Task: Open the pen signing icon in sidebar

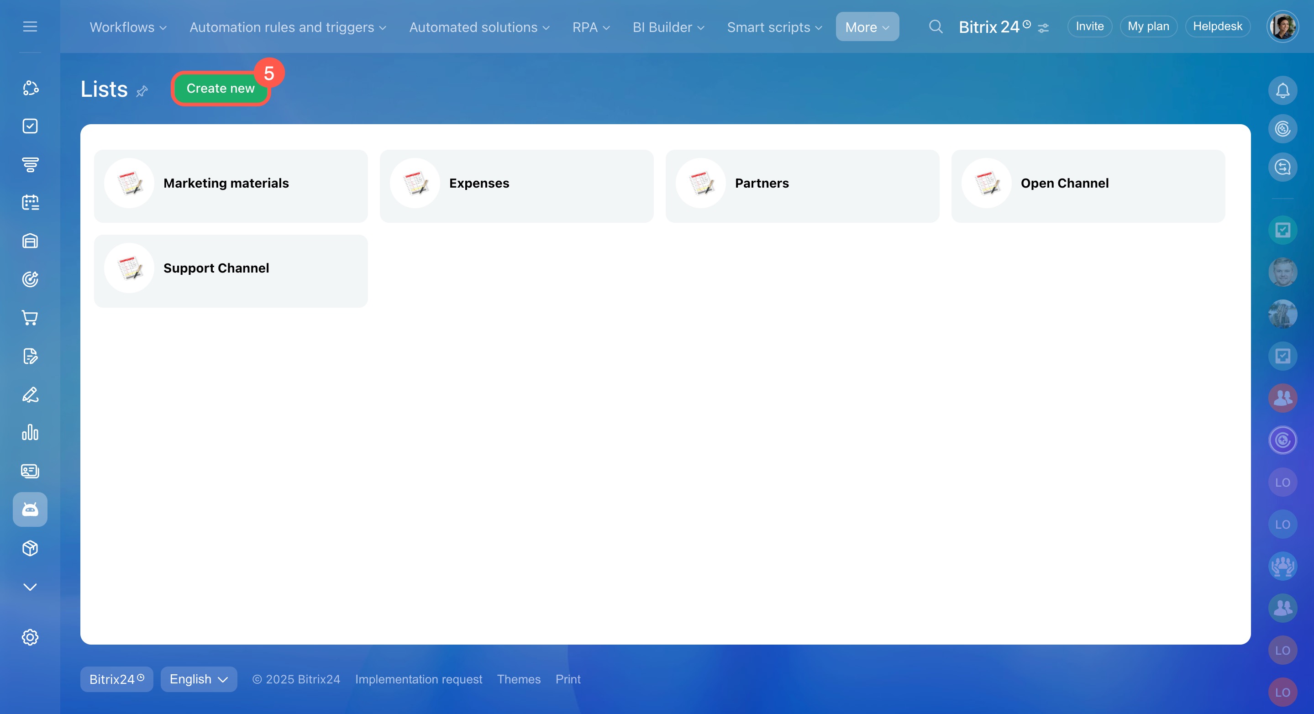Action: (x=30, y=394)
